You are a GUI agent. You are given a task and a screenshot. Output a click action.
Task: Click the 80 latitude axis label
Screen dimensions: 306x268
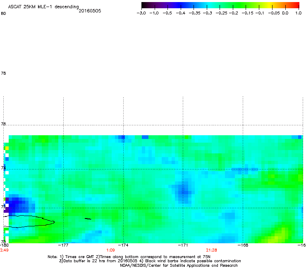(x=3, y=14)
